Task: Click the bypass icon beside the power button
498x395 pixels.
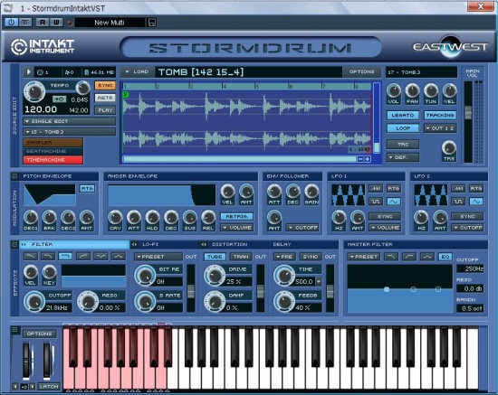Action: coord(25,23)
